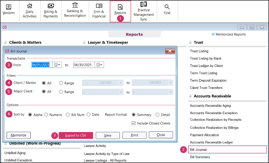Click the Trust section icon
Screen dimensions: 269x163
pos(190,42)
